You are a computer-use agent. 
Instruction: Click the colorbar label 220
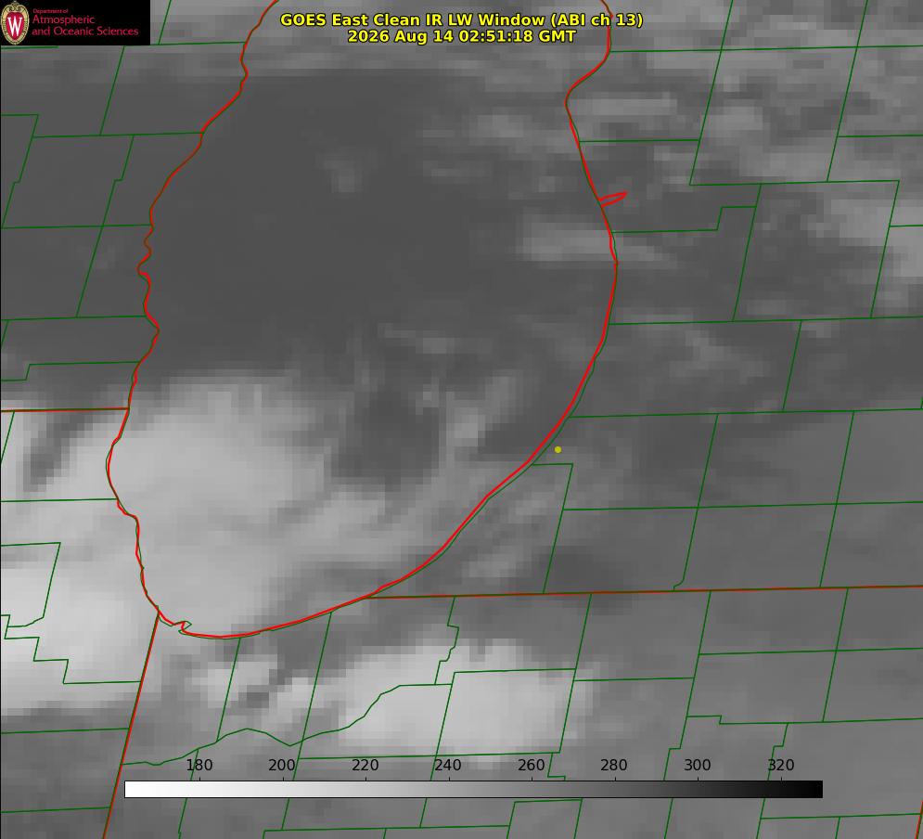click(x=365, y=765)
